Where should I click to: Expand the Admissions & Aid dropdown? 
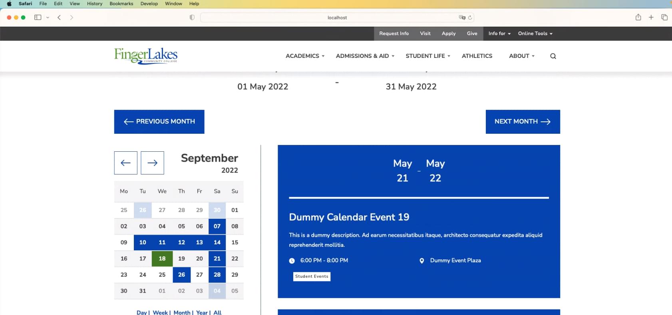[365, 56]
